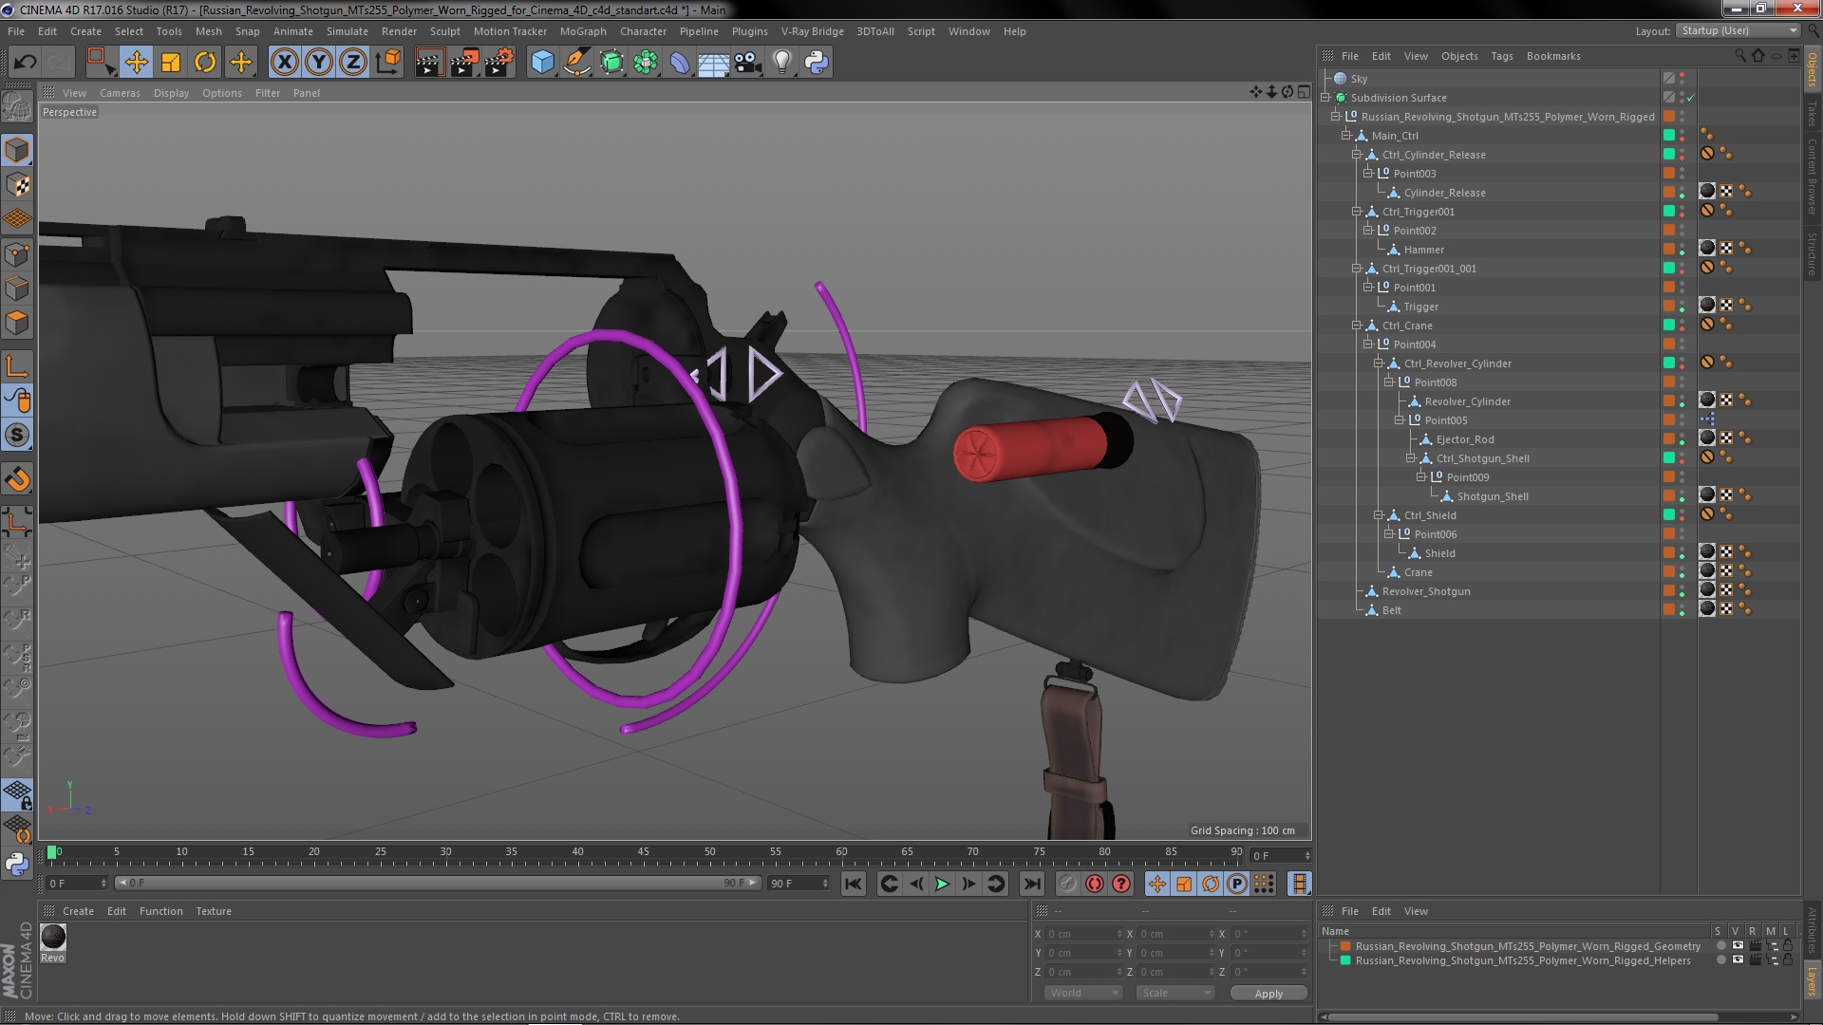This screenshot has height=1025, width=1823.
Task: Add a MoGraph array green icon
Action: (x=646, y=63)
